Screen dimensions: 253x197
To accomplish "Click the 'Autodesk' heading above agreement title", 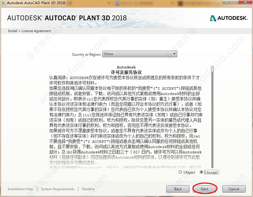I will [x=126, y=67].
